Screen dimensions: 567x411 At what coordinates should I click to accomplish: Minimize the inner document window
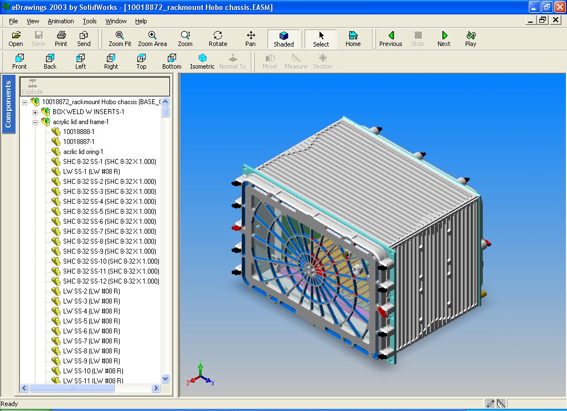coord(530,20)
